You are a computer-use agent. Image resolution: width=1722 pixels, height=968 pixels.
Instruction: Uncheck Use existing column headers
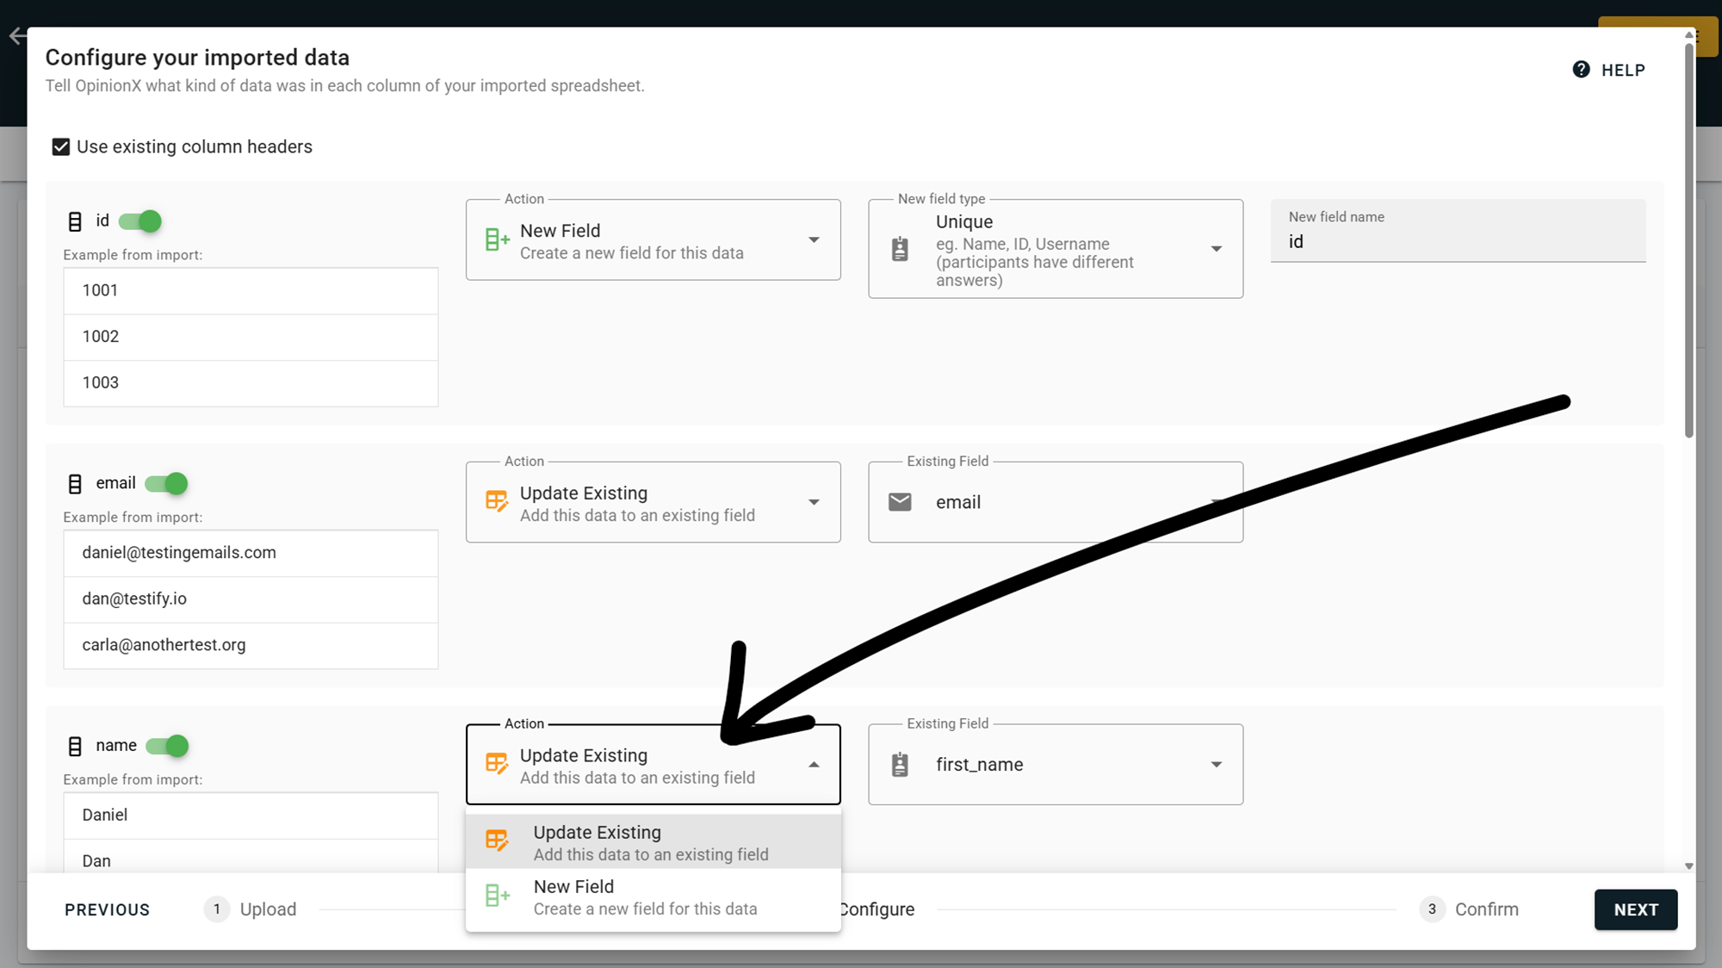[x=61, y=147]
